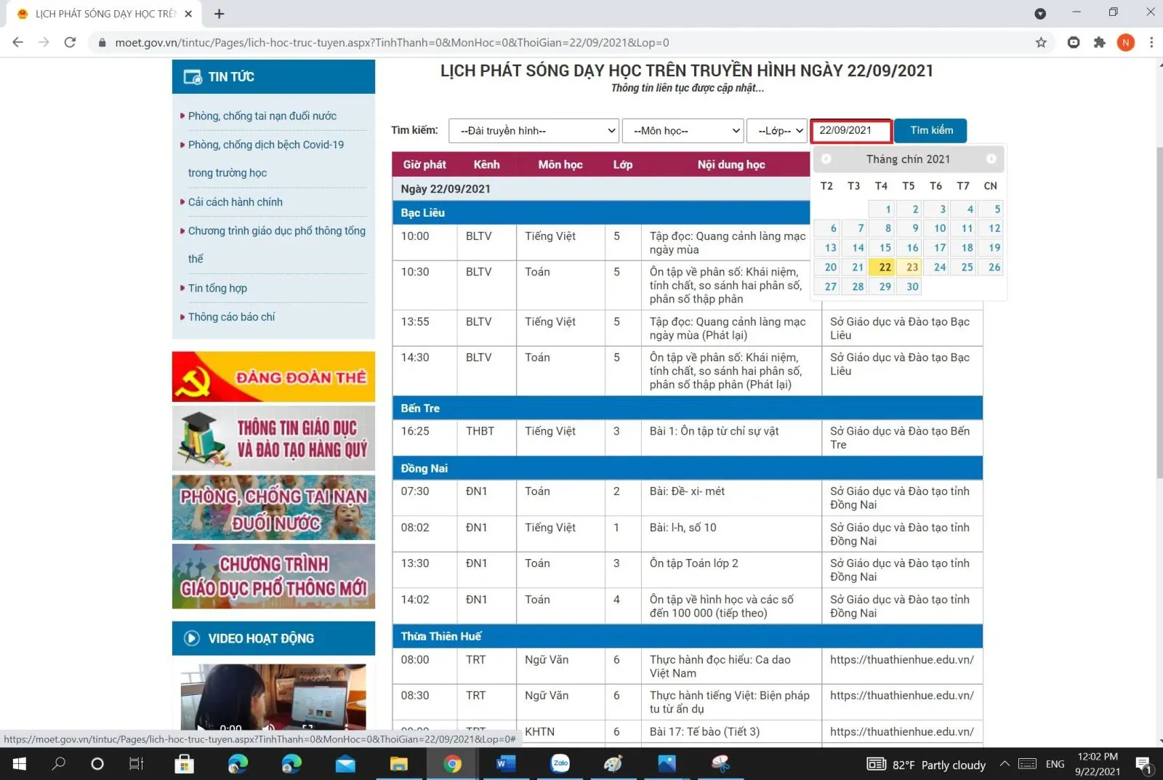
Task: Select day 15 in calendar
Action: (x=882, y=247)
